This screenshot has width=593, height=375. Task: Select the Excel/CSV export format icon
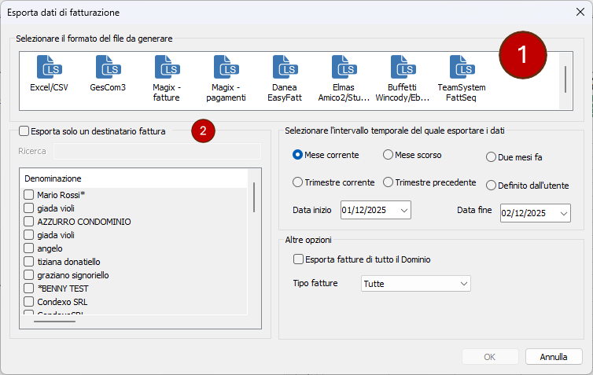49,68
